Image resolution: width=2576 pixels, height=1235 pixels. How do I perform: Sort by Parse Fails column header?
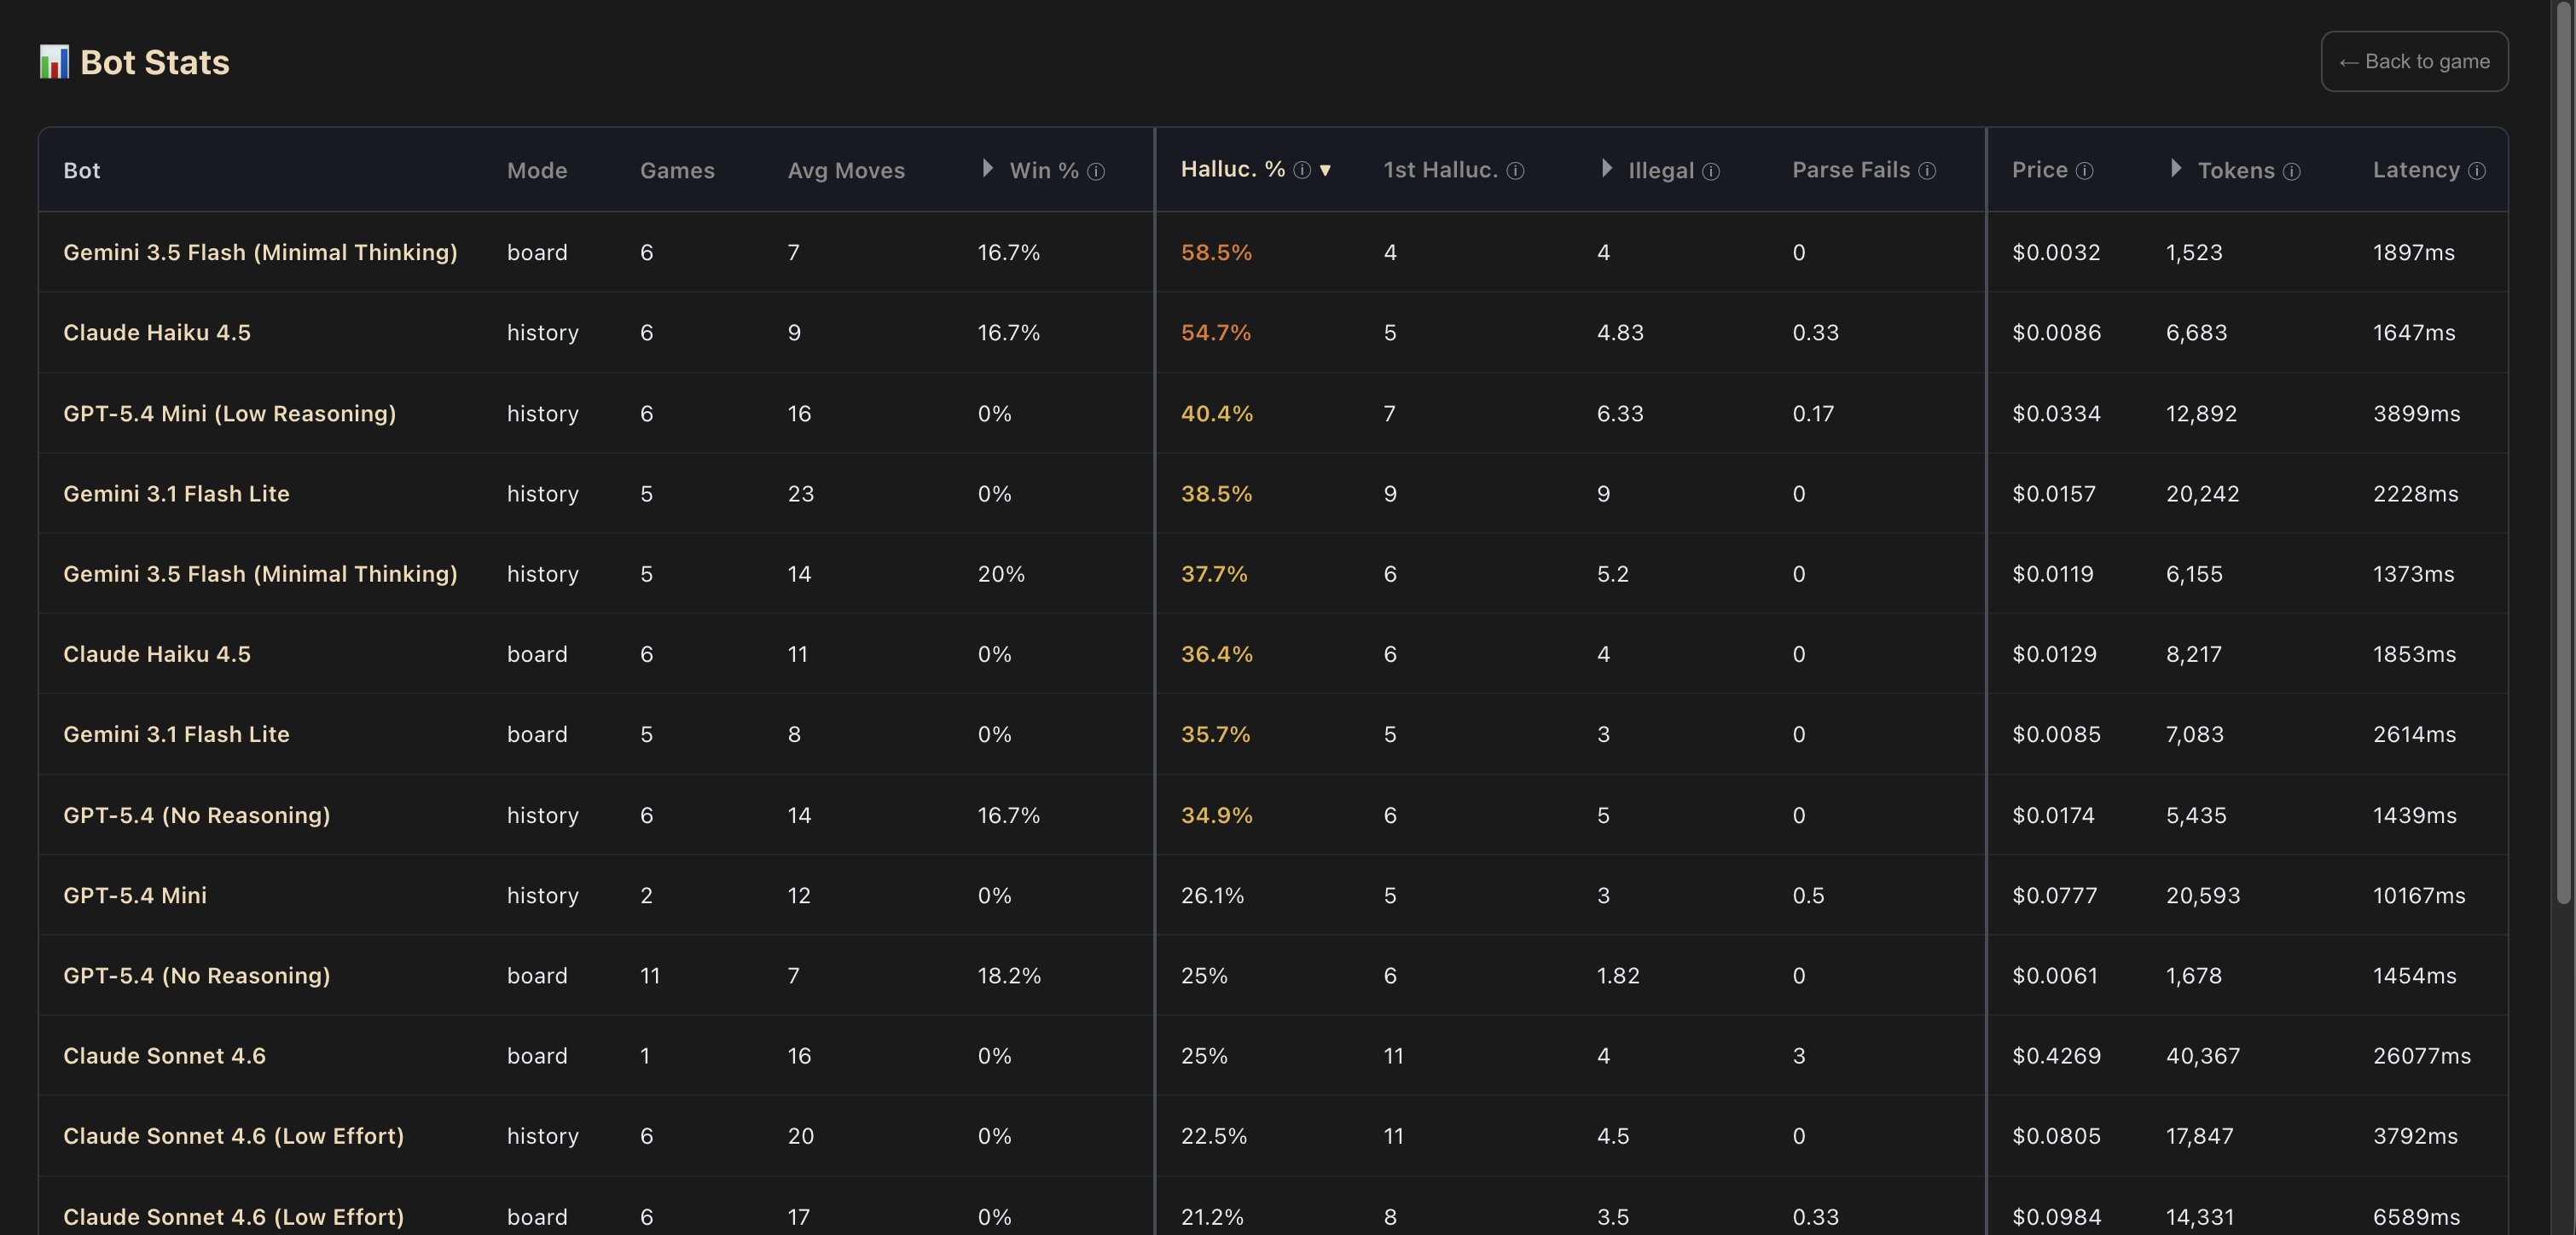click(x=1850, y=170)
